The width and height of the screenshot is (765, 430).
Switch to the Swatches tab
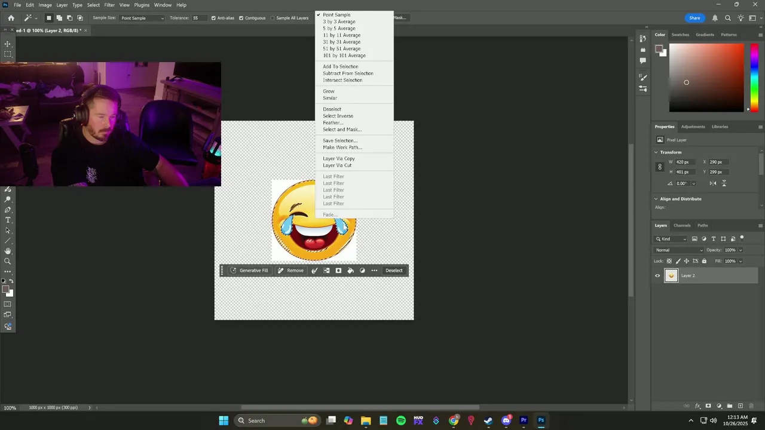point(680,35)
